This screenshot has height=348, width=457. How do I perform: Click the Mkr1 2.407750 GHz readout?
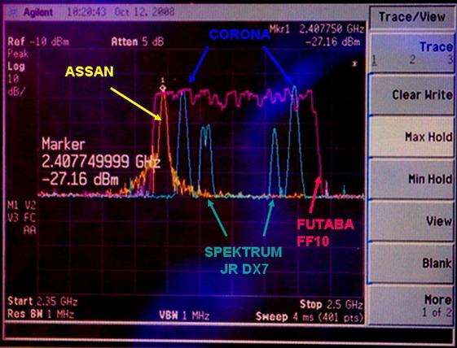[x=317, y=29]
